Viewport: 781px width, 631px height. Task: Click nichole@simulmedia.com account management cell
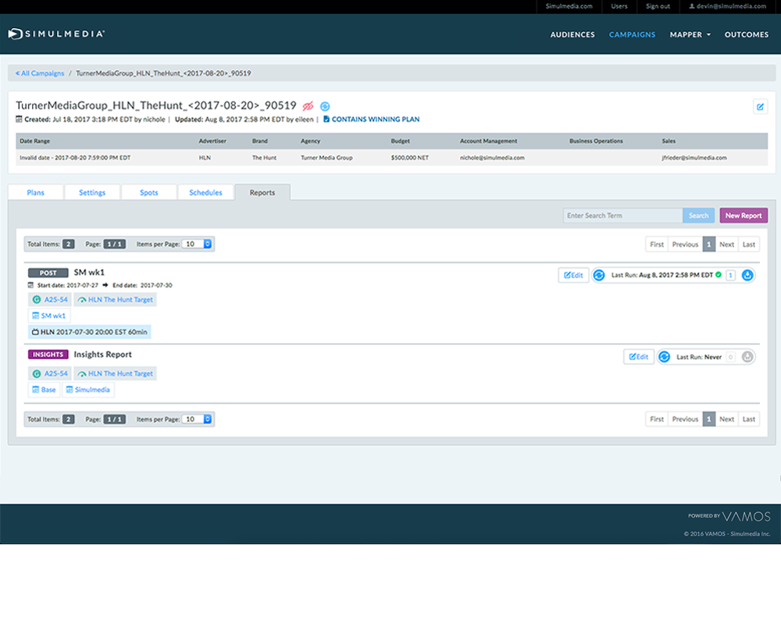492,158
